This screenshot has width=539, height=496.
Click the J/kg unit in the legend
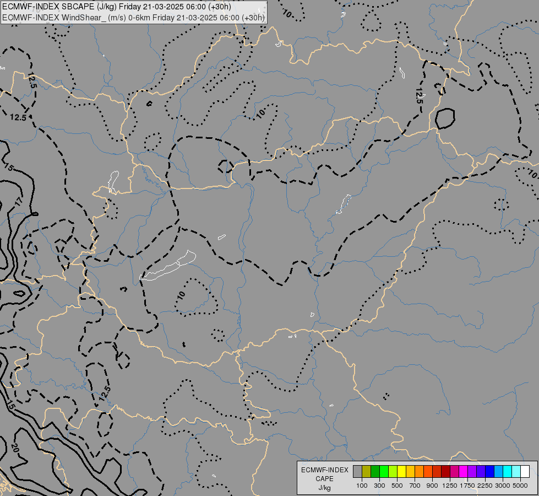coord(324,488)
